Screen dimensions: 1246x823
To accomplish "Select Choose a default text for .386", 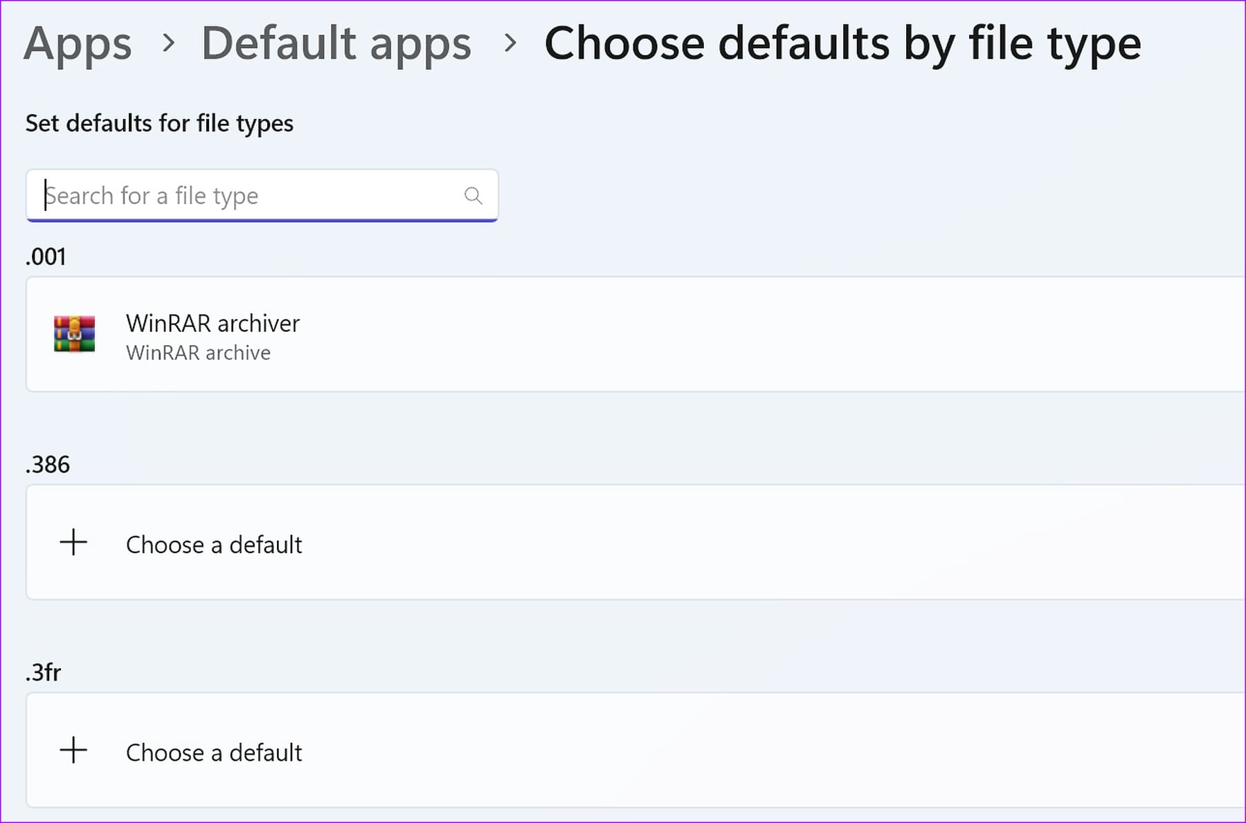I will (214, 545).
